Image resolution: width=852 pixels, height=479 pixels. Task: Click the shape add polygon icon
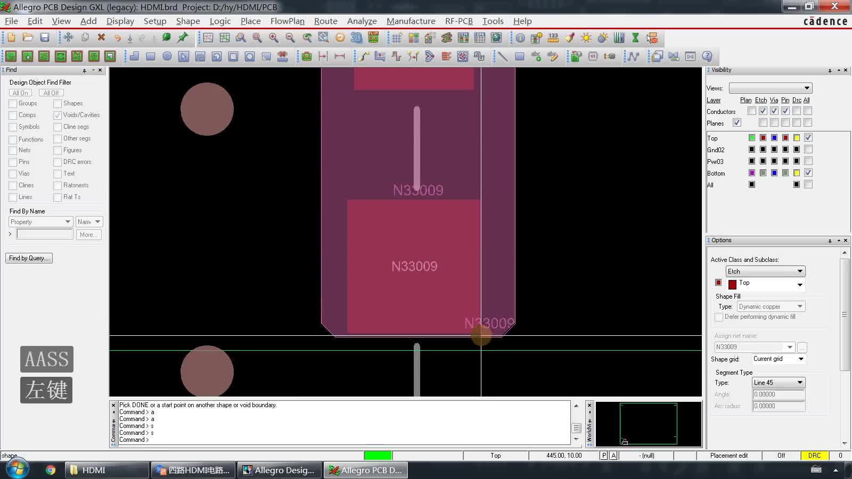[x=134, y=56]
